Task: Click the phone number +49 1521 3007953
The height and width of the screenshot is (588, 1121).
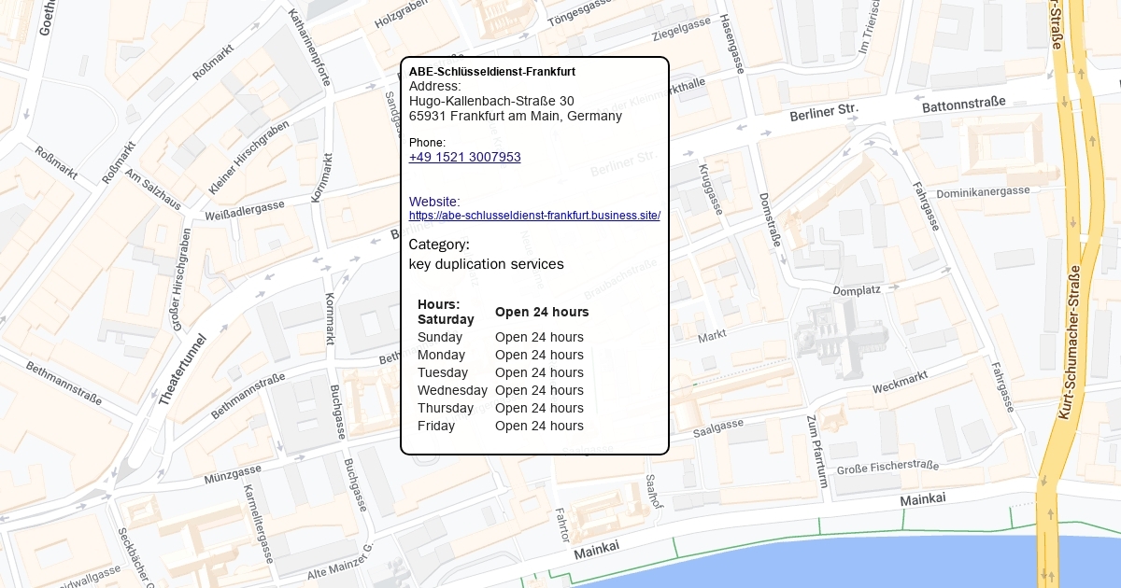Action: tap(464, 157)
